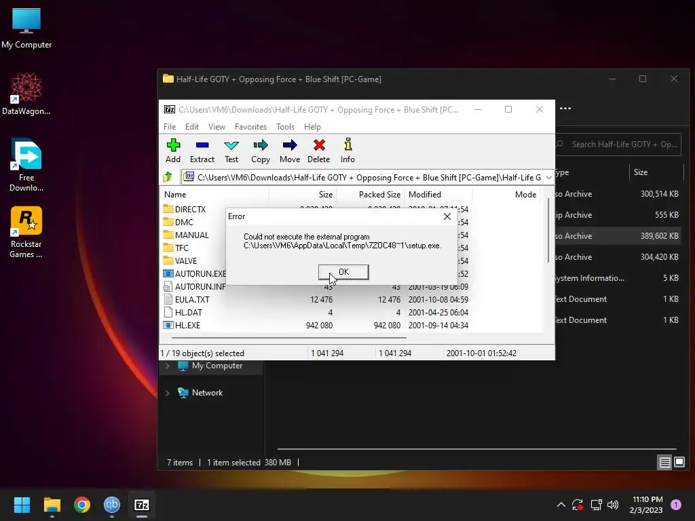Click the 7-Zip taskbar icon
The height and width of the screenshot is (521, 695).
(142, 505)
